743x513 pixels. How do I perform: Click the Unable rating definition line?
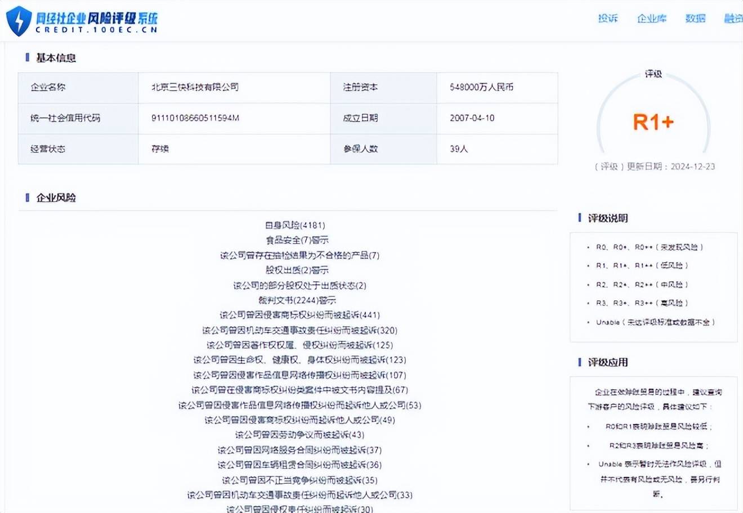pyautogui.click(x=656, y=322)
